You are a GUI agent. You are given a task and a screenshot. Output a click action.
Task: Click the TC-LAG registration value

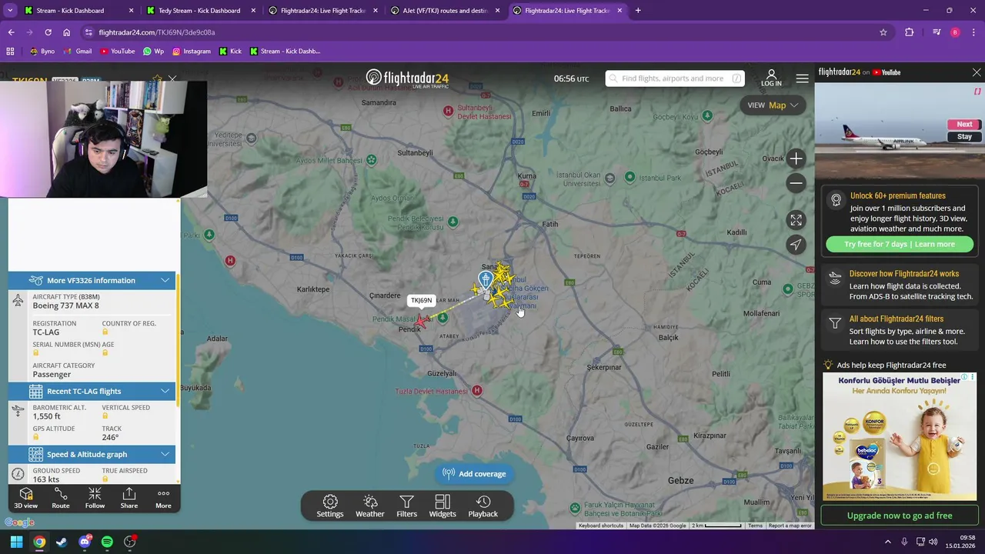pos(45,332)
